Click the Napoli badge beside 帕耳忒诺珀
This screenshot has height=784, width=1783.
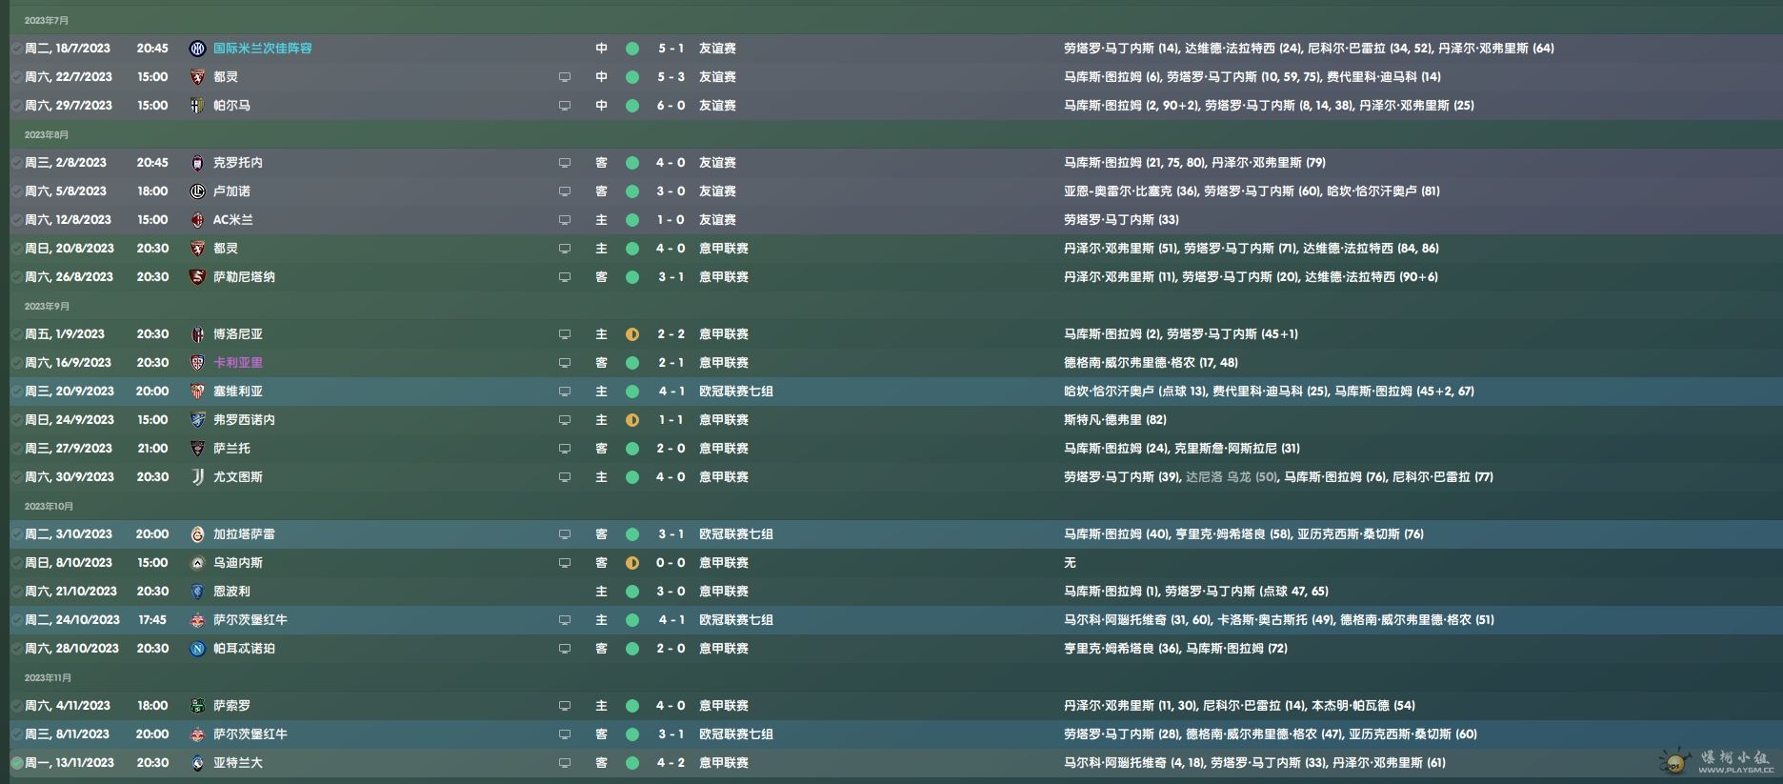tap(197, 649)
